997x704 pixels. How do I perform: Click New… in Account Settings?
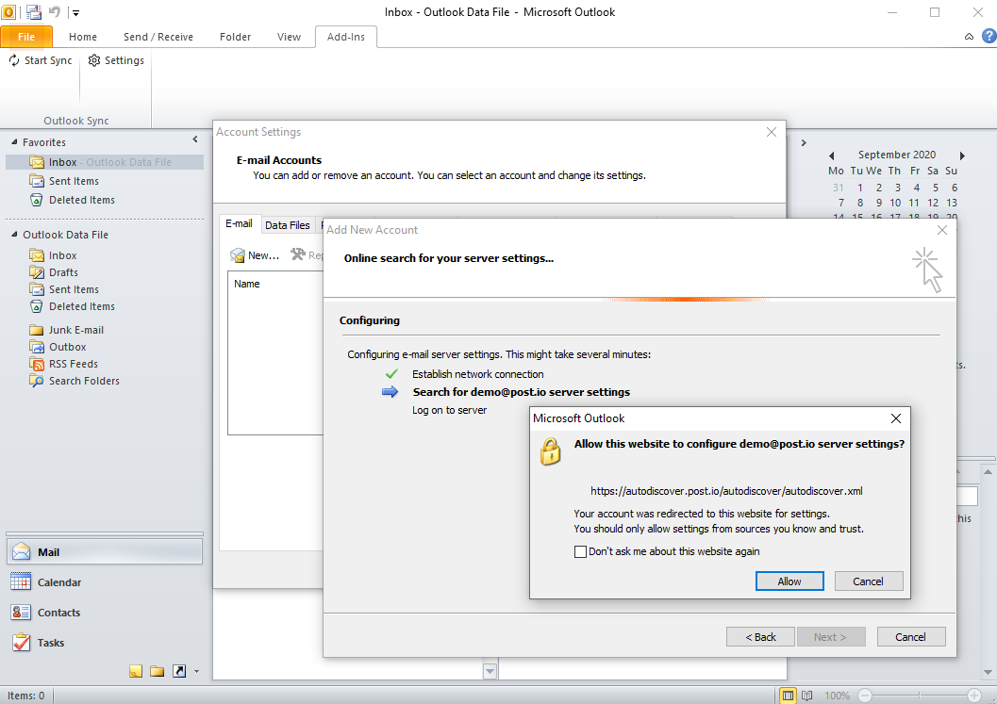[x=255, y=255]
